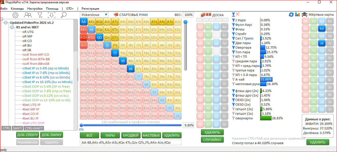337x152 pixels.
Task: Open the bar chart statistics icon
Action: tap(297, 15)
